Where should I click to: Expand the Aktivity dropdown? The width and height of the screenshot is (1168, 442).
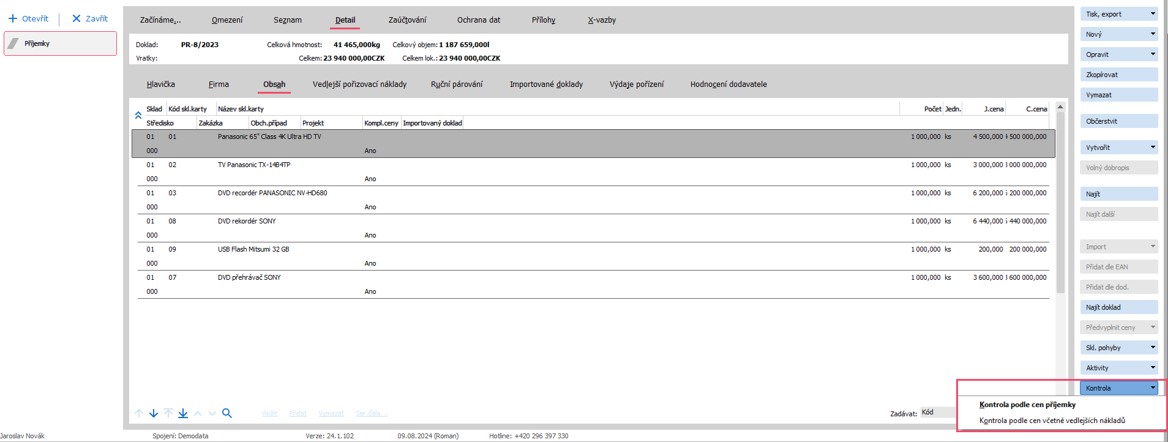[x=1119, y=368]
